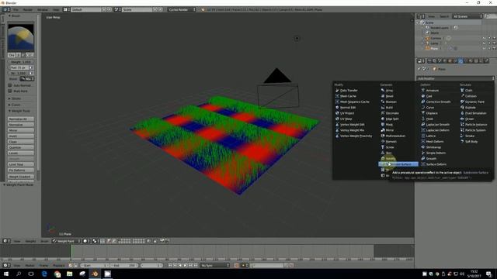Image resolution: width=497 pixels, height=279 pixels.
Task: Toggle pressure sensitivity for brush Radius
Action: (31, 67)
